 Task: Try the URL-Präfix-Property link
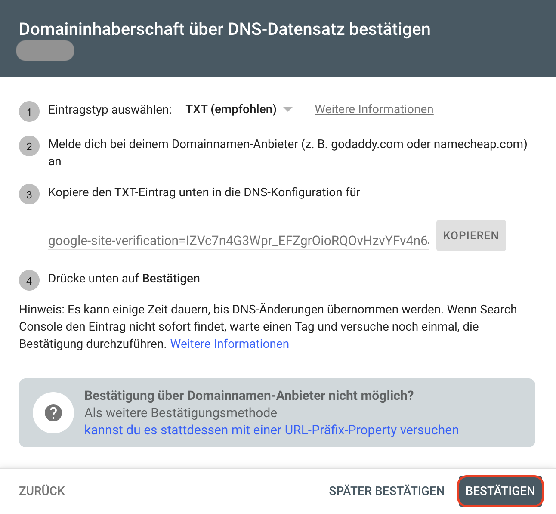(272, 430)
